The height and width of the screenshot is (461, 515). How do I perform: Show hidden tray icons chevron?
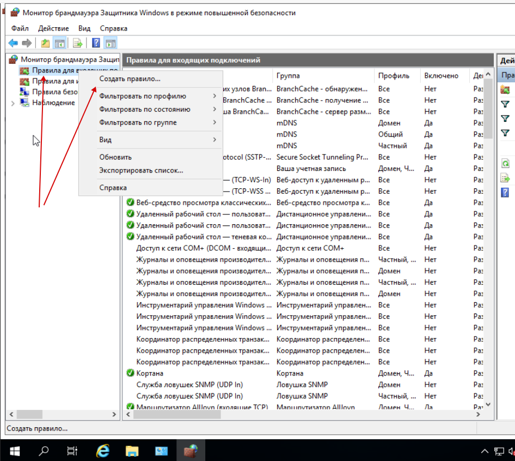coord(485,452)
